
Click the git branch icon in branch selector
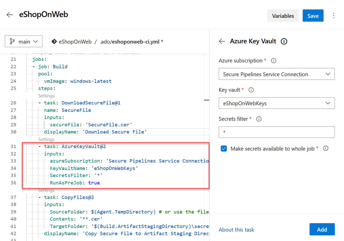pos(12,41)
